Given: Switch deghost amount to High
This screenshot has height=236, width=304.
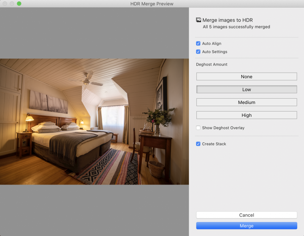Looking at the screenshot, I should pos(246,115).
